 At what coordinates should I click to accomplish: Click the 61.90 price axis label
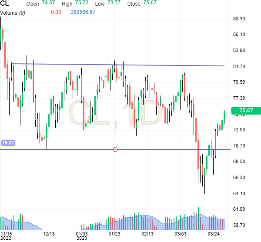tap(239, 209)
